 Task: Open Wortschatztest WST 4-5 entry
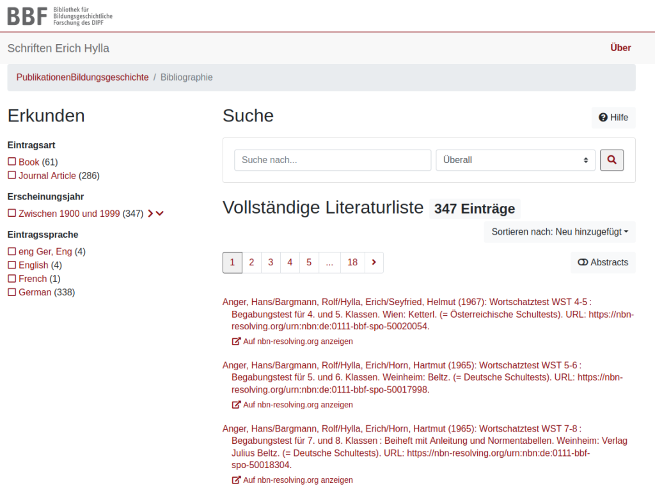click(428, 314)
